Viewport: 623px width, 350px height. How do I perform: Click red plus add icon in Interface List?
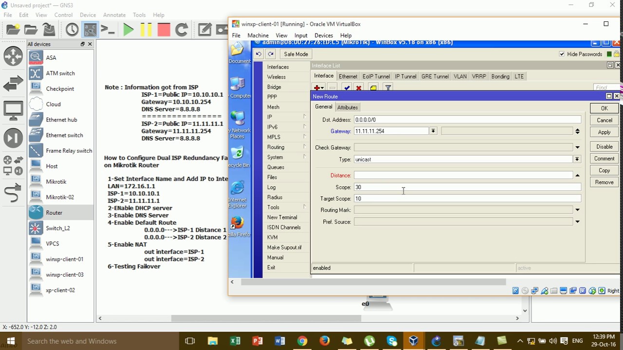319,88
